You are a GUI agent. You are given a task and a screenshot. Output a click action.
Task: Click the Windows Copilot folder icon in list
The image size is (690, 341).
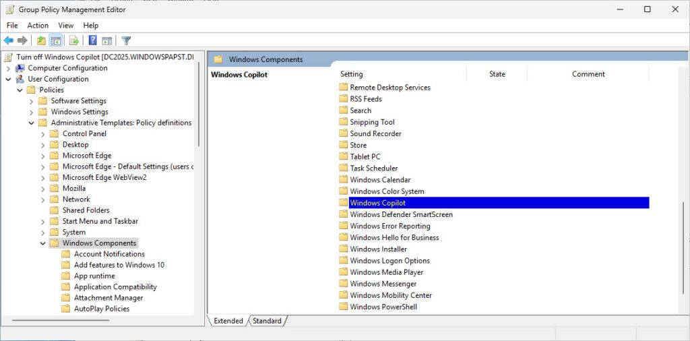[344, 203]
